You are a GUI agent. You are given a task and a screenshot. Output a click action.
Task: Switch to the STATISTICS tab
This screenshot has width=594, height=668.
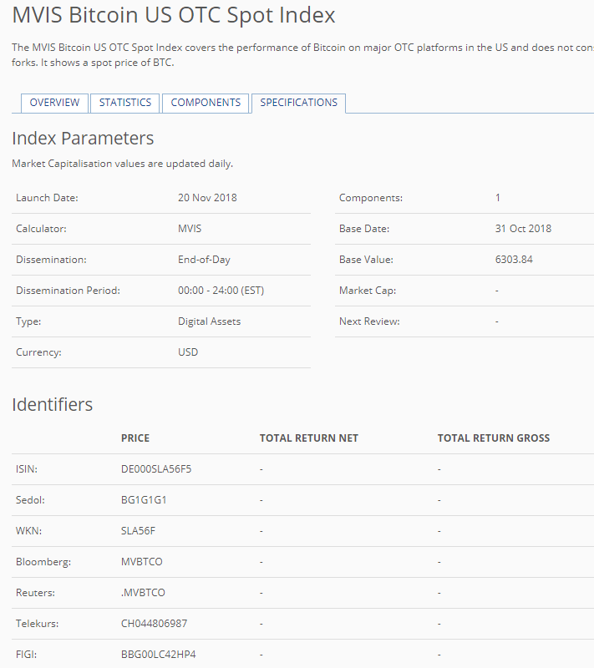(124, 103)
